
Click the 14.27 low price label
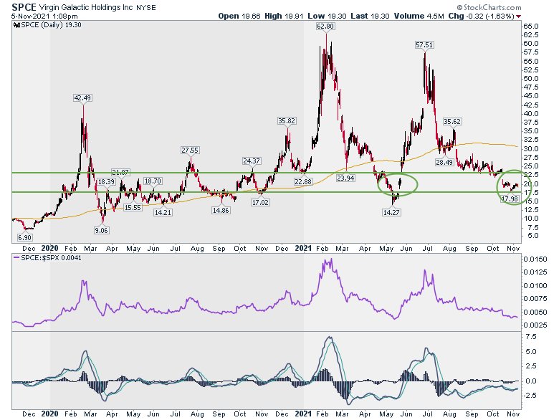coord(391,212)
